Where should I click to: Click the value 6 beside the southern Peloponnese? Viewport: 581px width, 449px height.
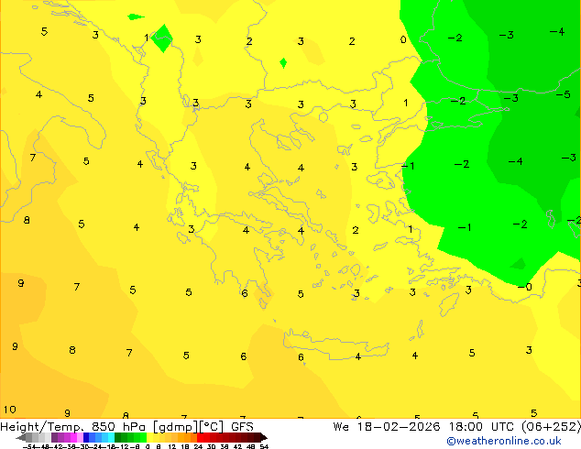(245, 293)
